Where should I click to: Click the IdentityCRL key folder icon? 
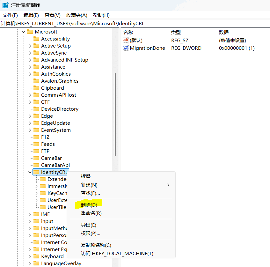click(x=37, y=172)
